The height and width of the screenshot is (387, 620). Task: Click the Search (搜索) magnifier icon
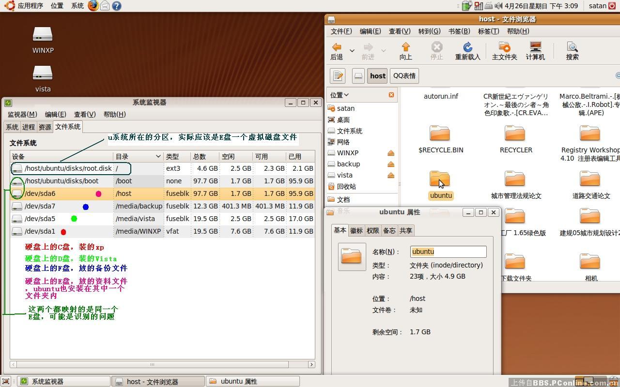[572, 47]
